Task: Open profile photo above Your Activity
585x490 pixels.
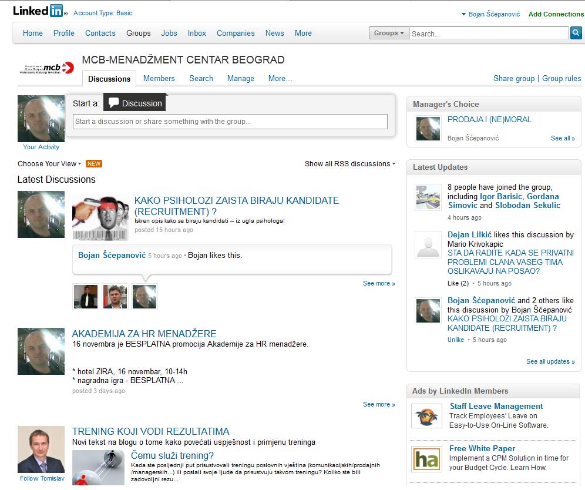Action: 41,119
